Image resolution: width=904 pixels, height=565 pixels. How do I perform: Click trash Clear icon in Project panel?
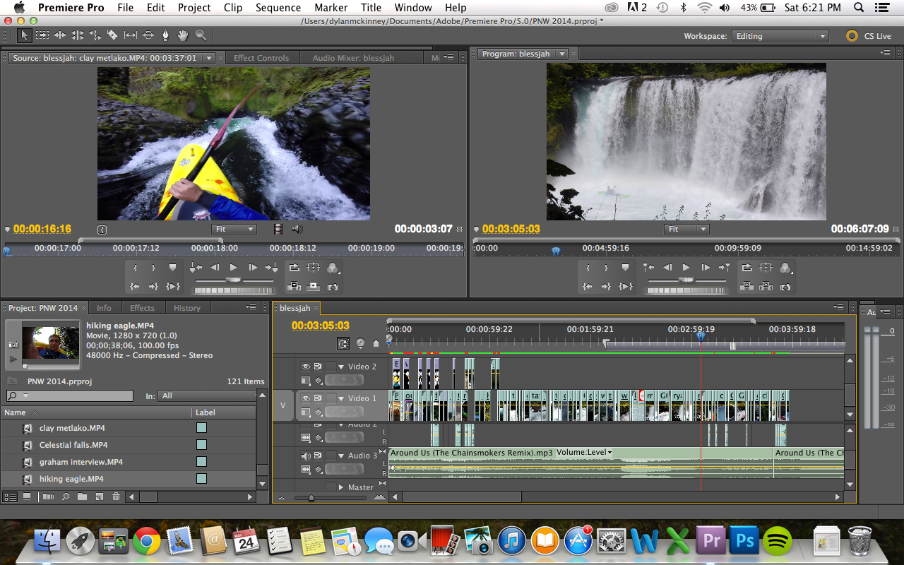(116, 497)
